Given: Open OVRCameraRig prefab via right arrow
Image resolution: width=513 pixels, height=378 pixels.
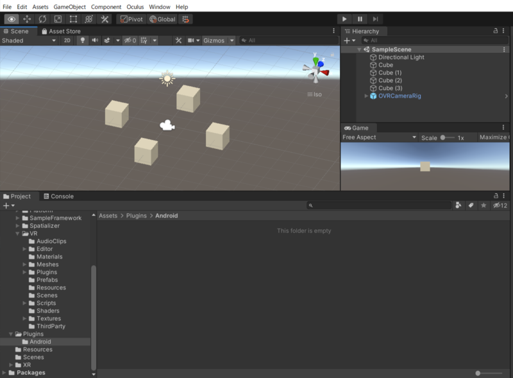Looking at the screenshot, I should 506,96.
